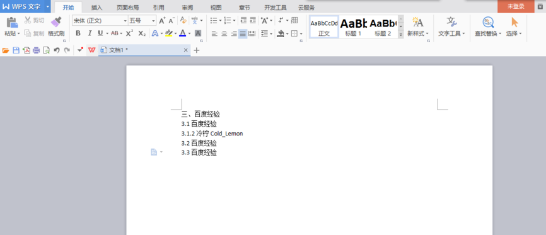This screenshot has height=235, width=546.
Task: Click the export to PDF icon
Action: click(26, 50)
